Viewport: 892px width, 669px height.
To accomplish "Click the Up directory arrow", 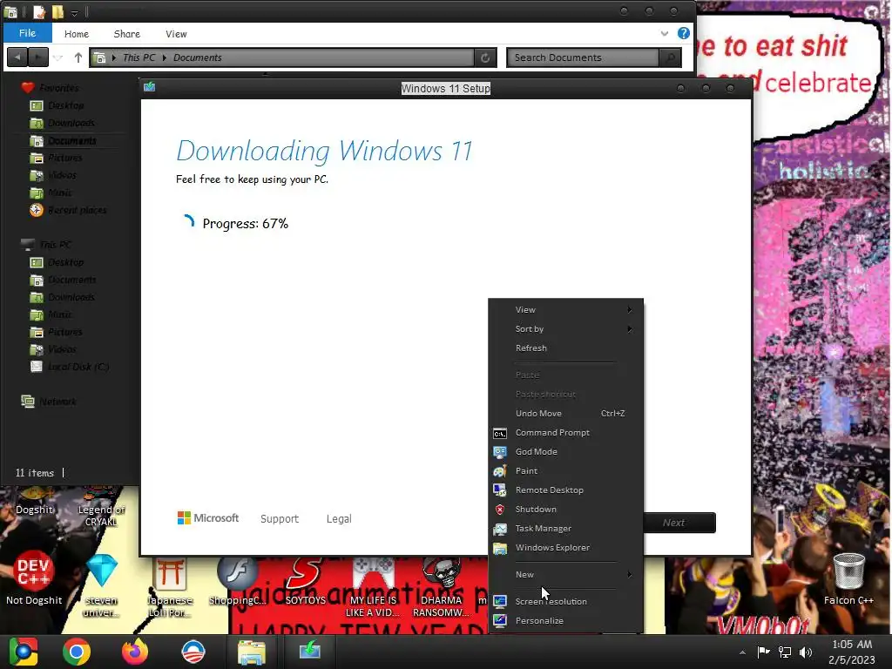I will pyautogui.click(x=78, y=57).
